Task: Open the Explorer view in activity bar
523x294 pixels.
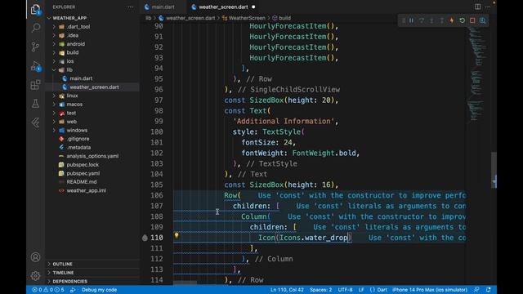Action: click(35, 9)
